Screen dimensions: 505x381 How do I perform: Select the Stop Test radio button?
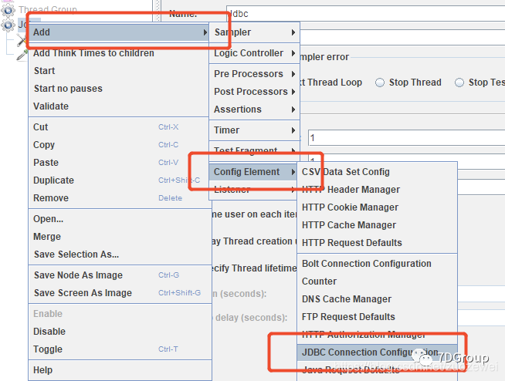[459, 83]
